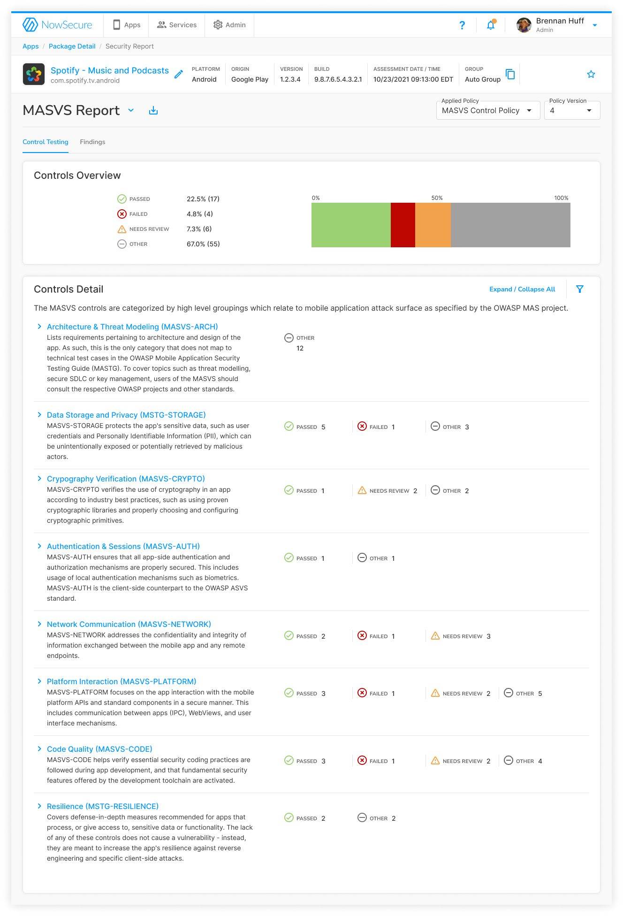Open Network Communication (MASVS-NETWORK) link

point(129,624)
